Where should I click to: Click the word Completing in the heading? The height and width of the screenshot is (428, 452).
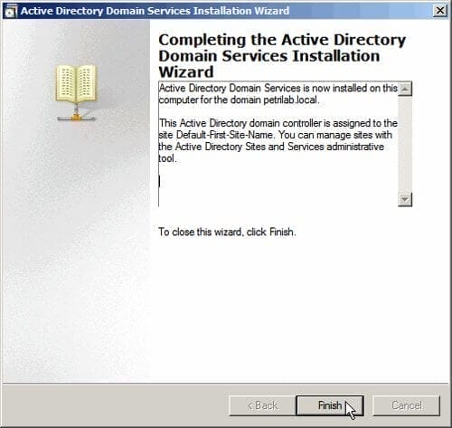[202, 41]
